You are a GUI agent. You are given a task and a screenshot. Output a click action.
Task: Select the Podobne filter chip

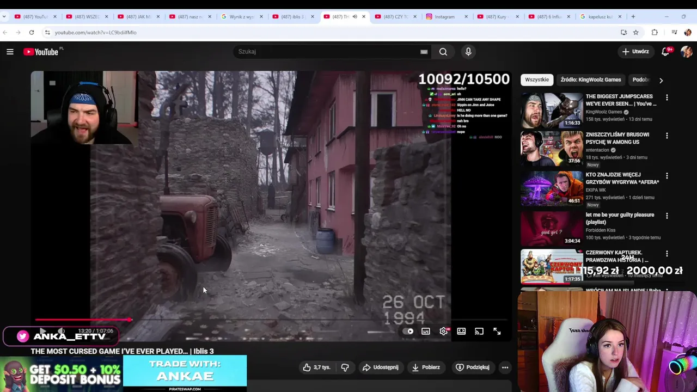[641, 80]
